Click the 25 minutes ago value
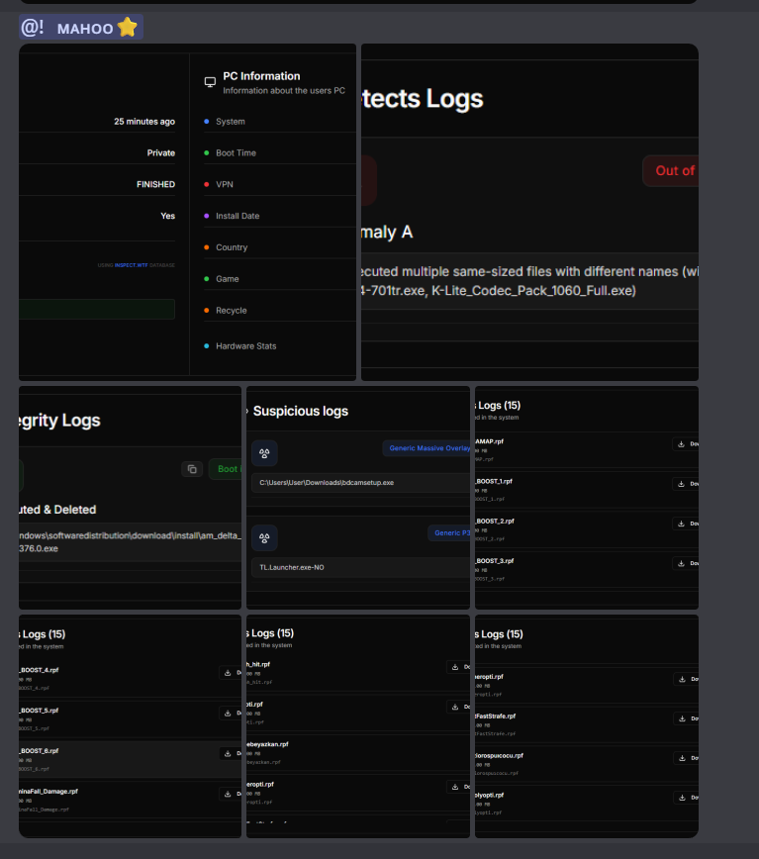The image size is (759, 859). click(x=144, y=122)
